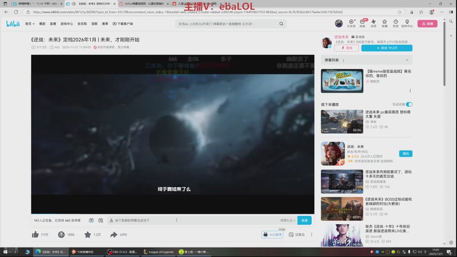Click the video player area
This screenshot has height=257, width=457.
(x=173, y=134)
